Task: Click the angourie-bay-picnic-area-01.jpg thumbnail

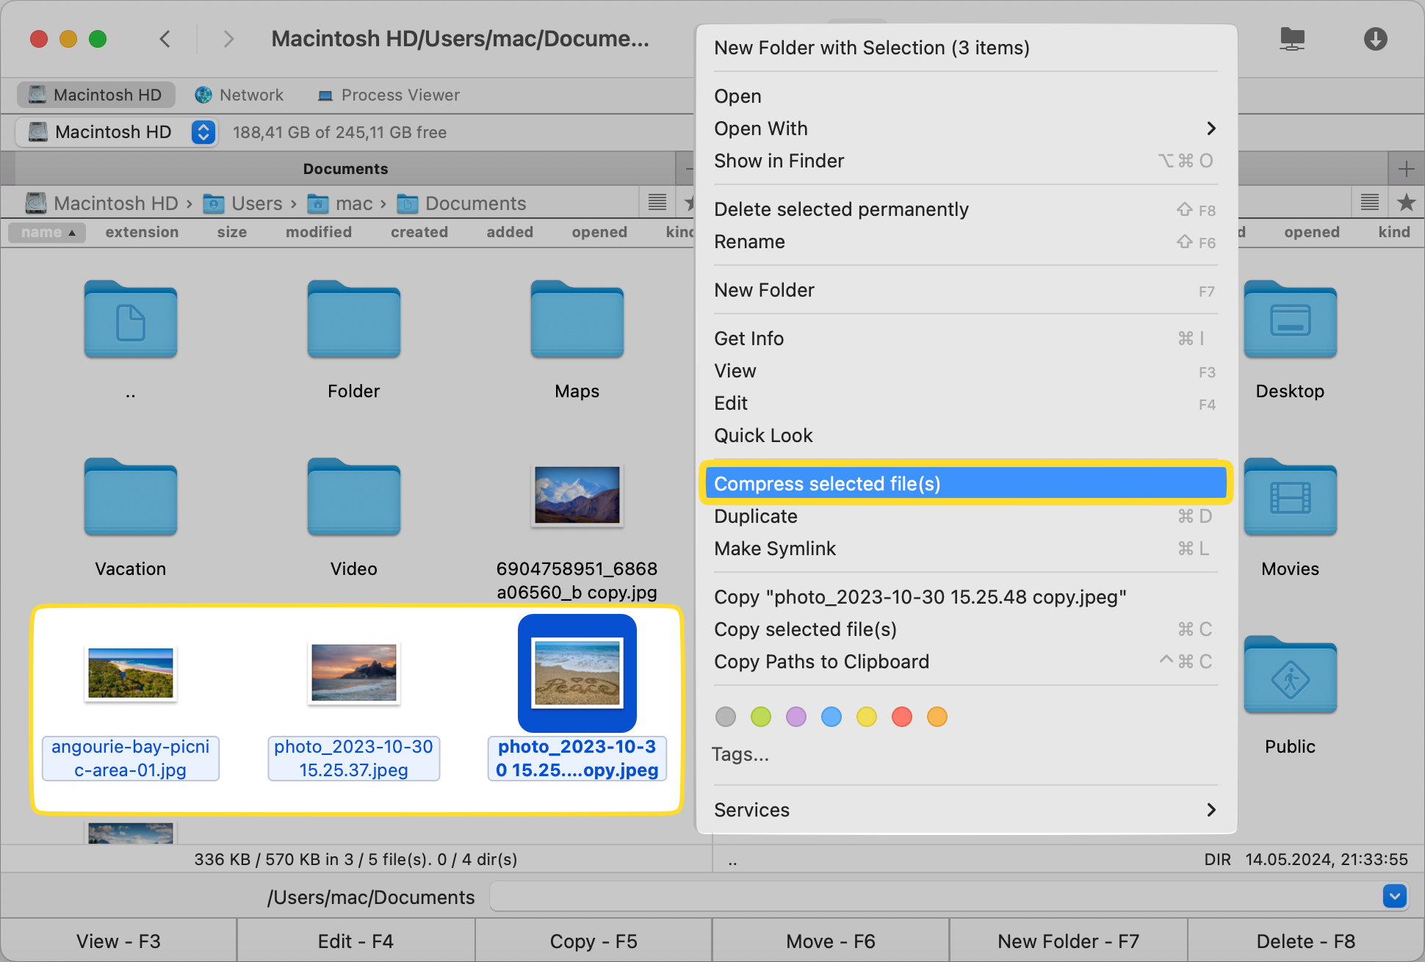Action: 130,673
